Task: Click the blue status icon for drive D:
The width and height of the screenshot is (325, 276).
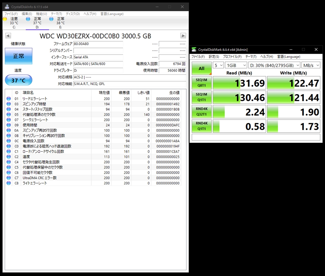Action: click(x=28, y=19)
